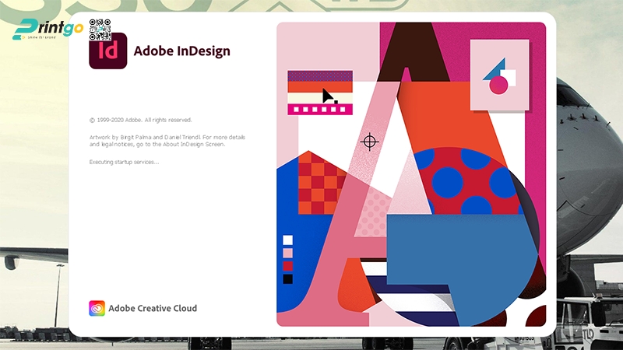The height and width of the screenshot is (350, 623).
Task: Click the QR code beside the Printgo logo
Action: pos(101,30)
